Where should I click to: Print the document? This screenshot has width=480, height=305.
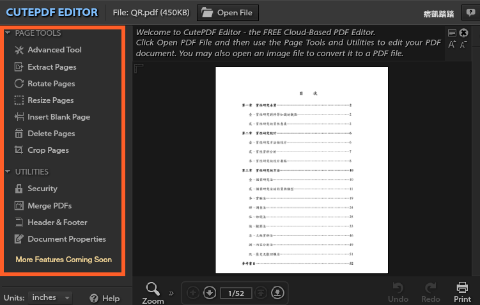tap(462, 292)
